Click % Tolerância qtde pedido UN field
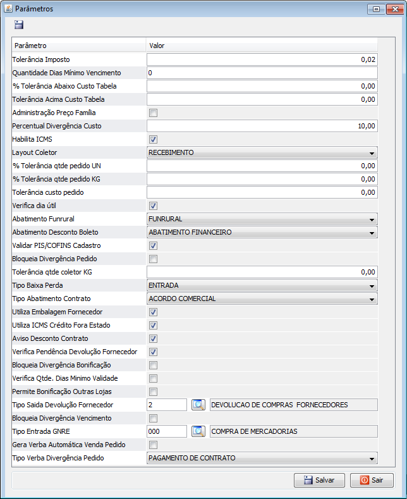The height and width of the screenshot is (499, 407). pos(262,166)
